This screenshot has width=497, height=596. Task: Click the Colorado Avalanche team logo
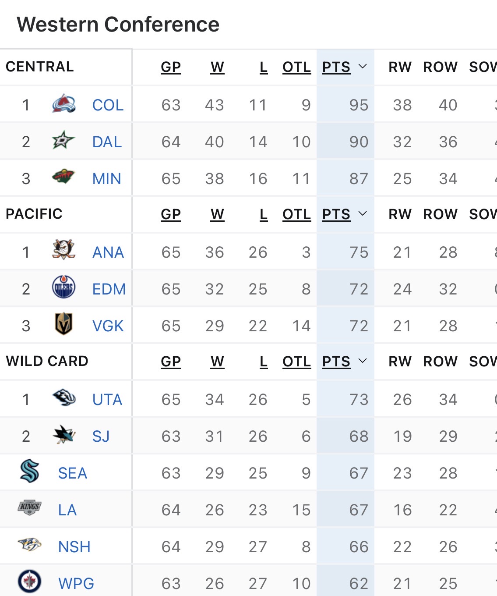[64, 104]
